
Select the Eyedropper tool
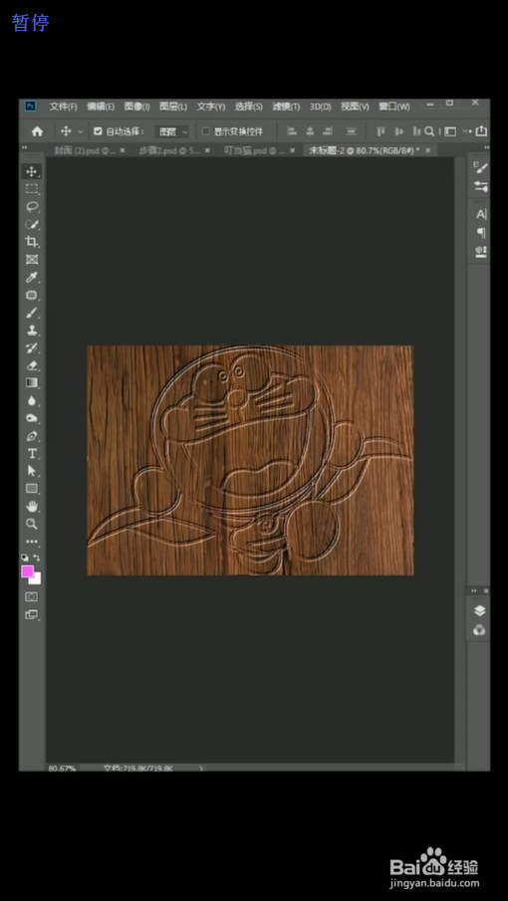click(x=32, y=278)
